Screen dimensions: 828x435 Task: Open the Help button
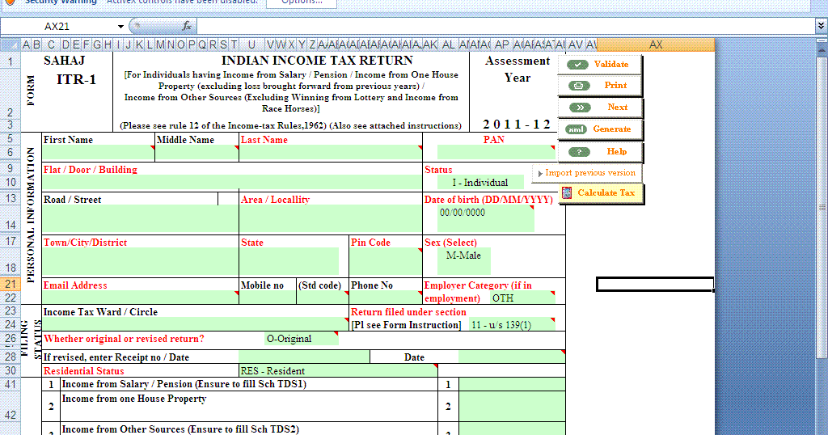tap(600, 151)
